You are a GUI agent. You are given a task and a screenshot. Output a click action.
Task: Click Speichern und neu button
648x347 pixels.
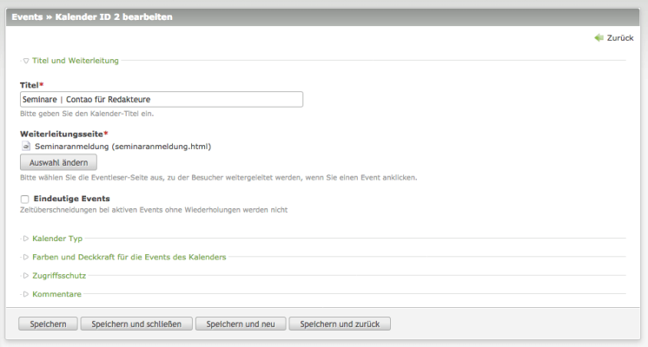click(x=241, y=324)
